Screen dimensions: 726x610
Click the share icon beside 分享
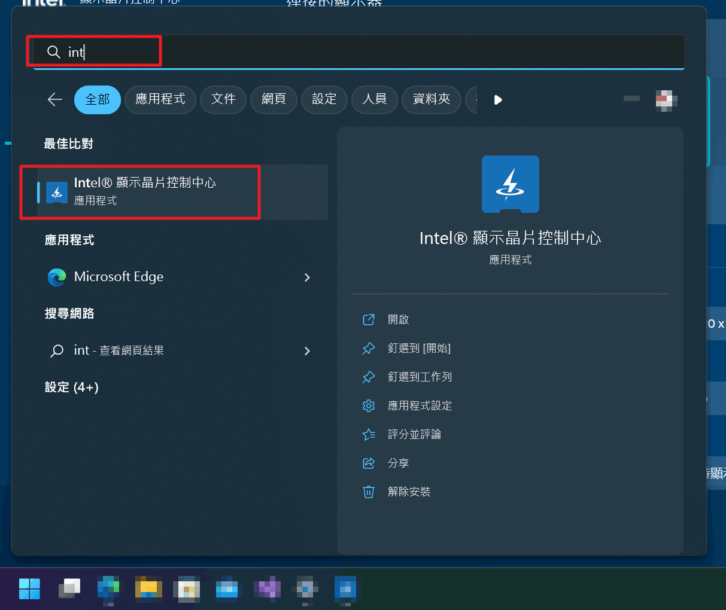pos(369,463)
